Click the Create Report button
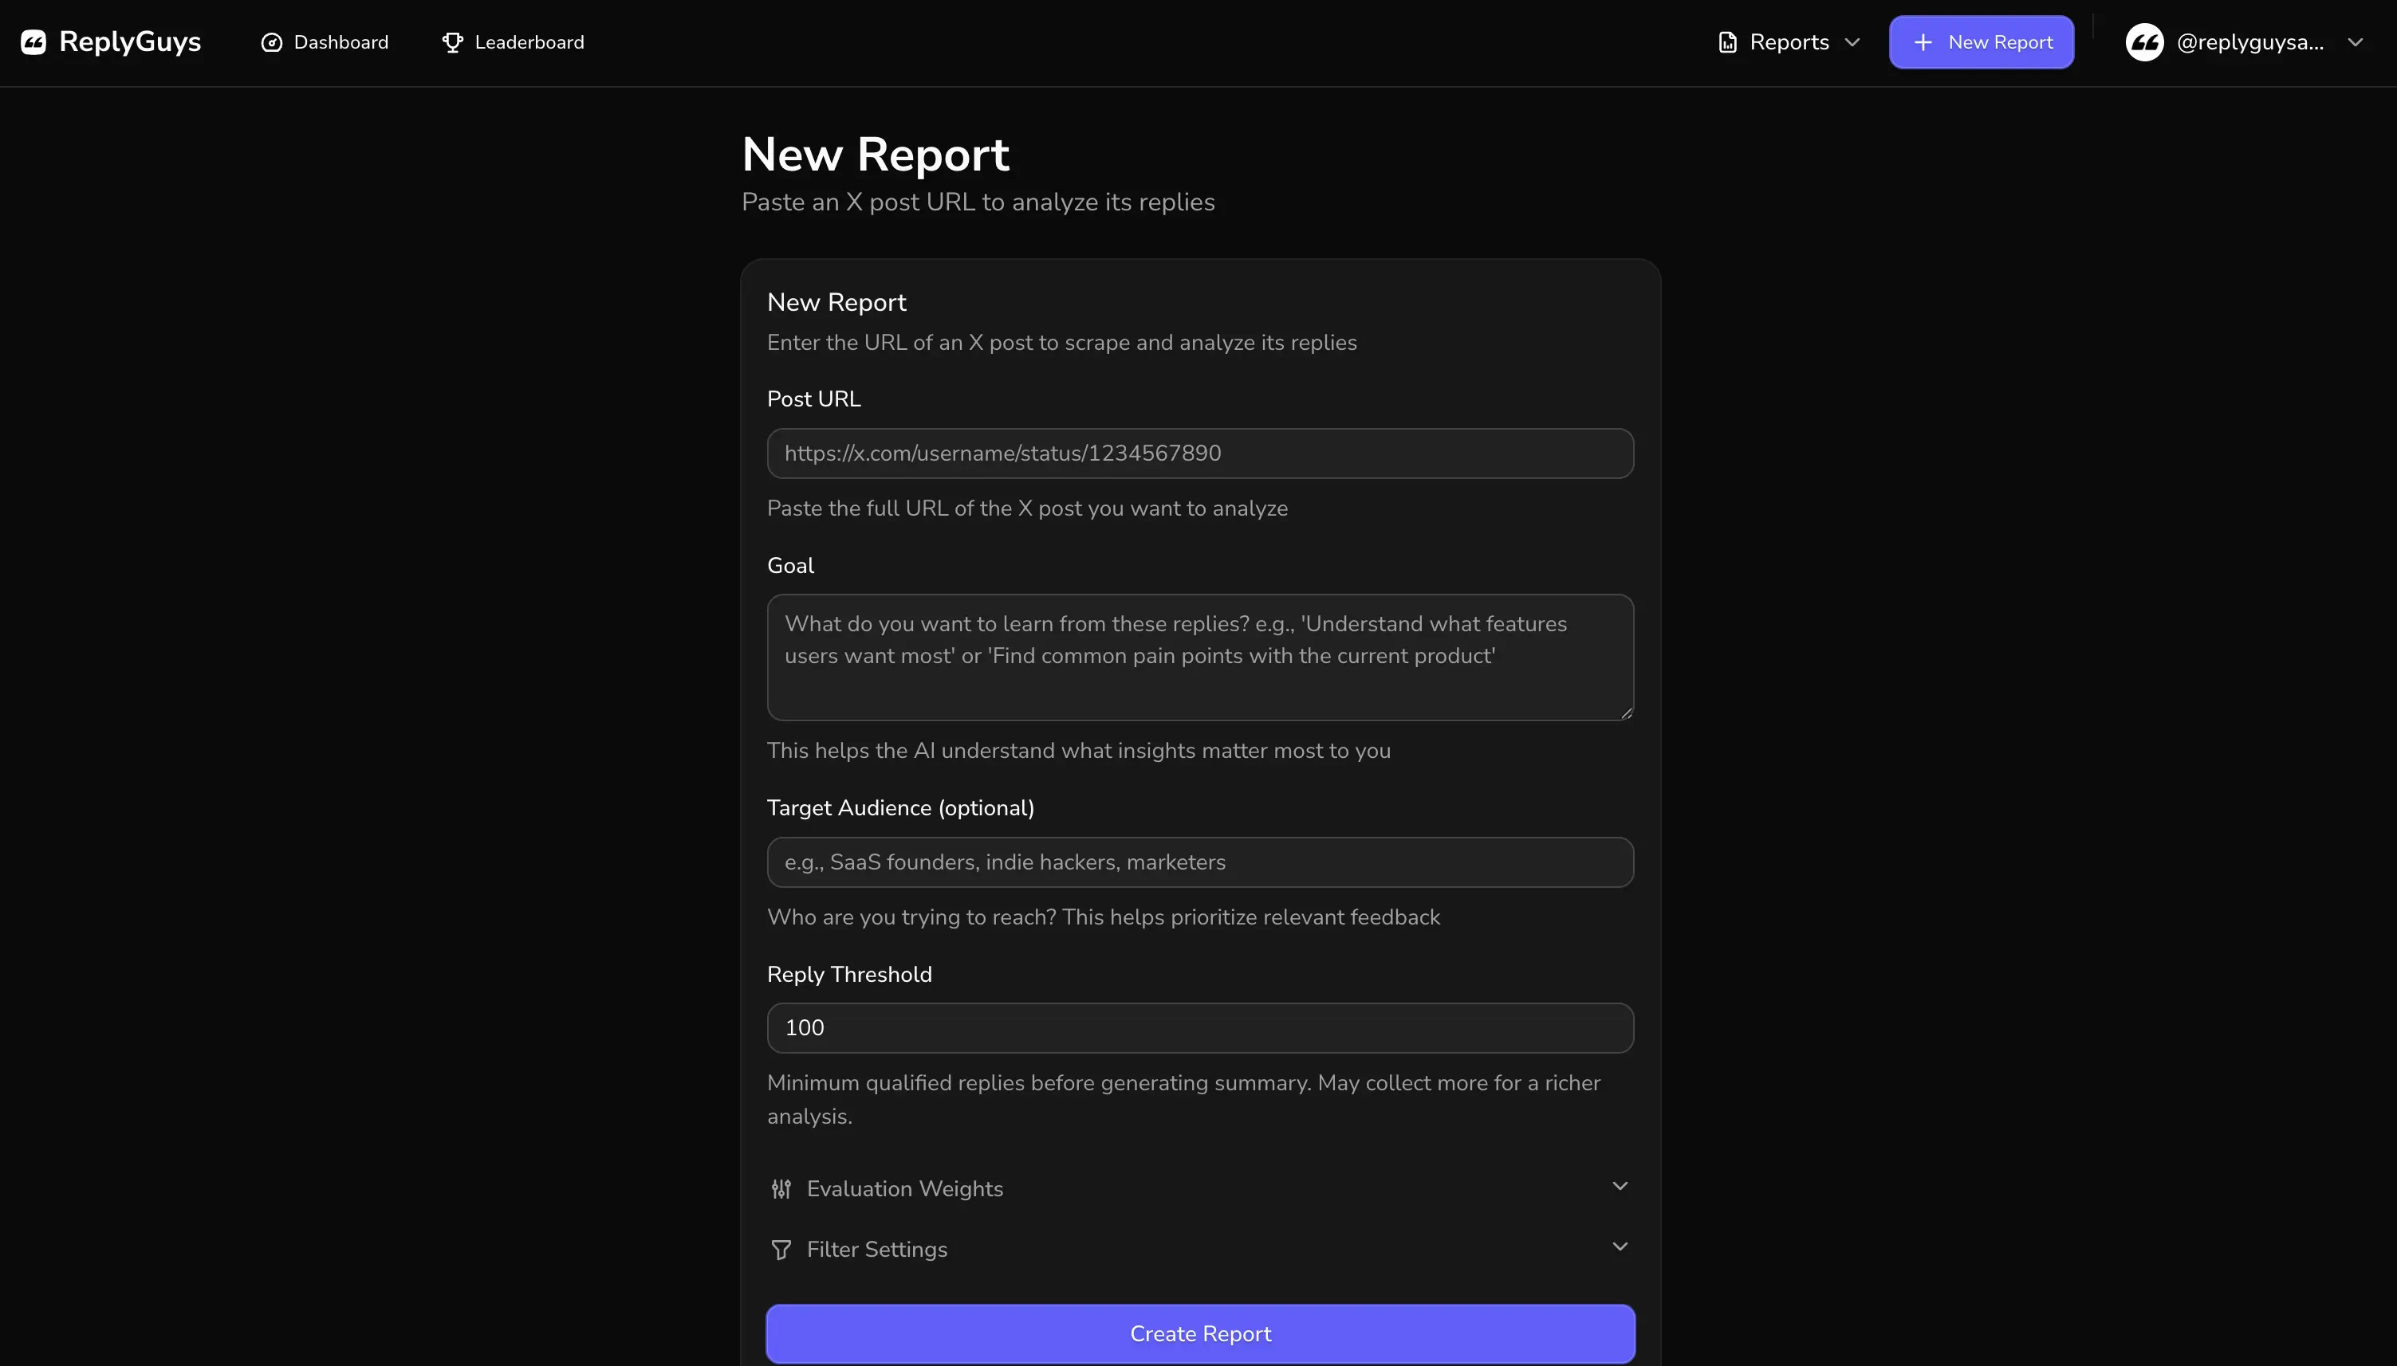This screenshot has width=2397, height=1366. click(x=1200, y=1333)
